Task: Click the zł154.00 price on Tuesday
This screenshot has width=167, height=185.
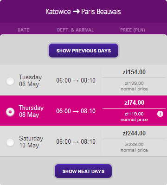Action: pos(134,72)
